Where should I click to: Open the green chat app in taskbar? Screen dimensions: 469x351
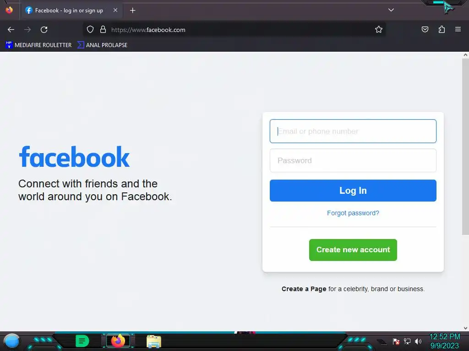82,341
